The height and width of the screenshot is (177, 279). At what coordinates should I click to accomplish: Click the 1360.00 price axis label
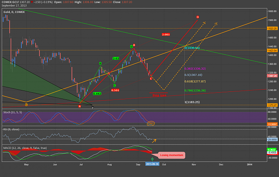[273, 64]
